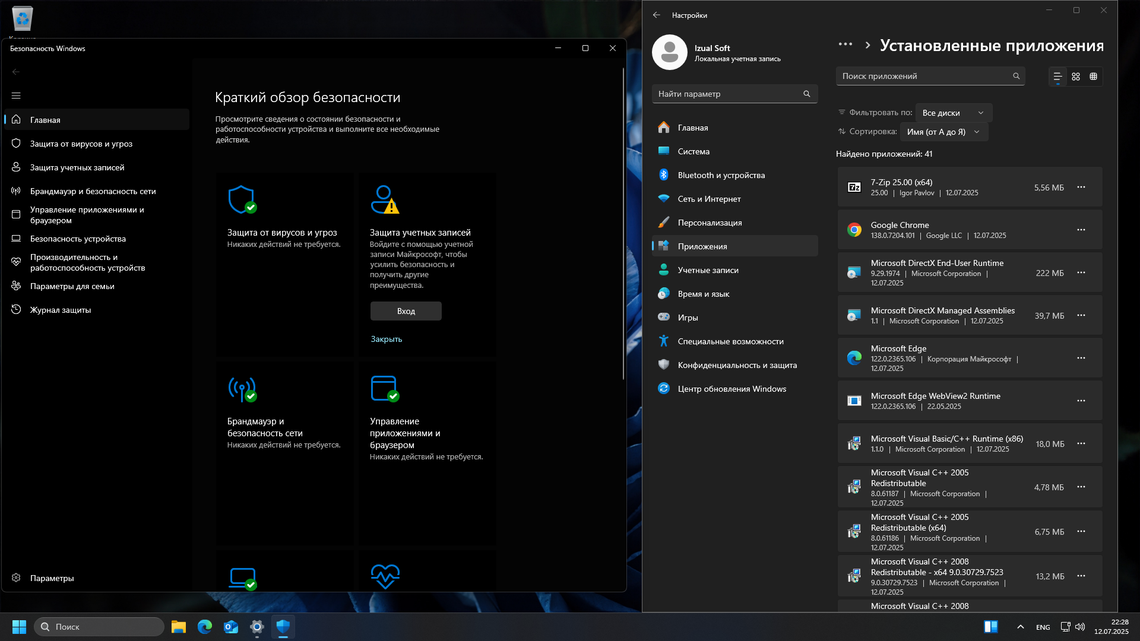Screen dimensions: 1140x641
Task: Open the volume icon in system tray
Action: (1080, 627)
